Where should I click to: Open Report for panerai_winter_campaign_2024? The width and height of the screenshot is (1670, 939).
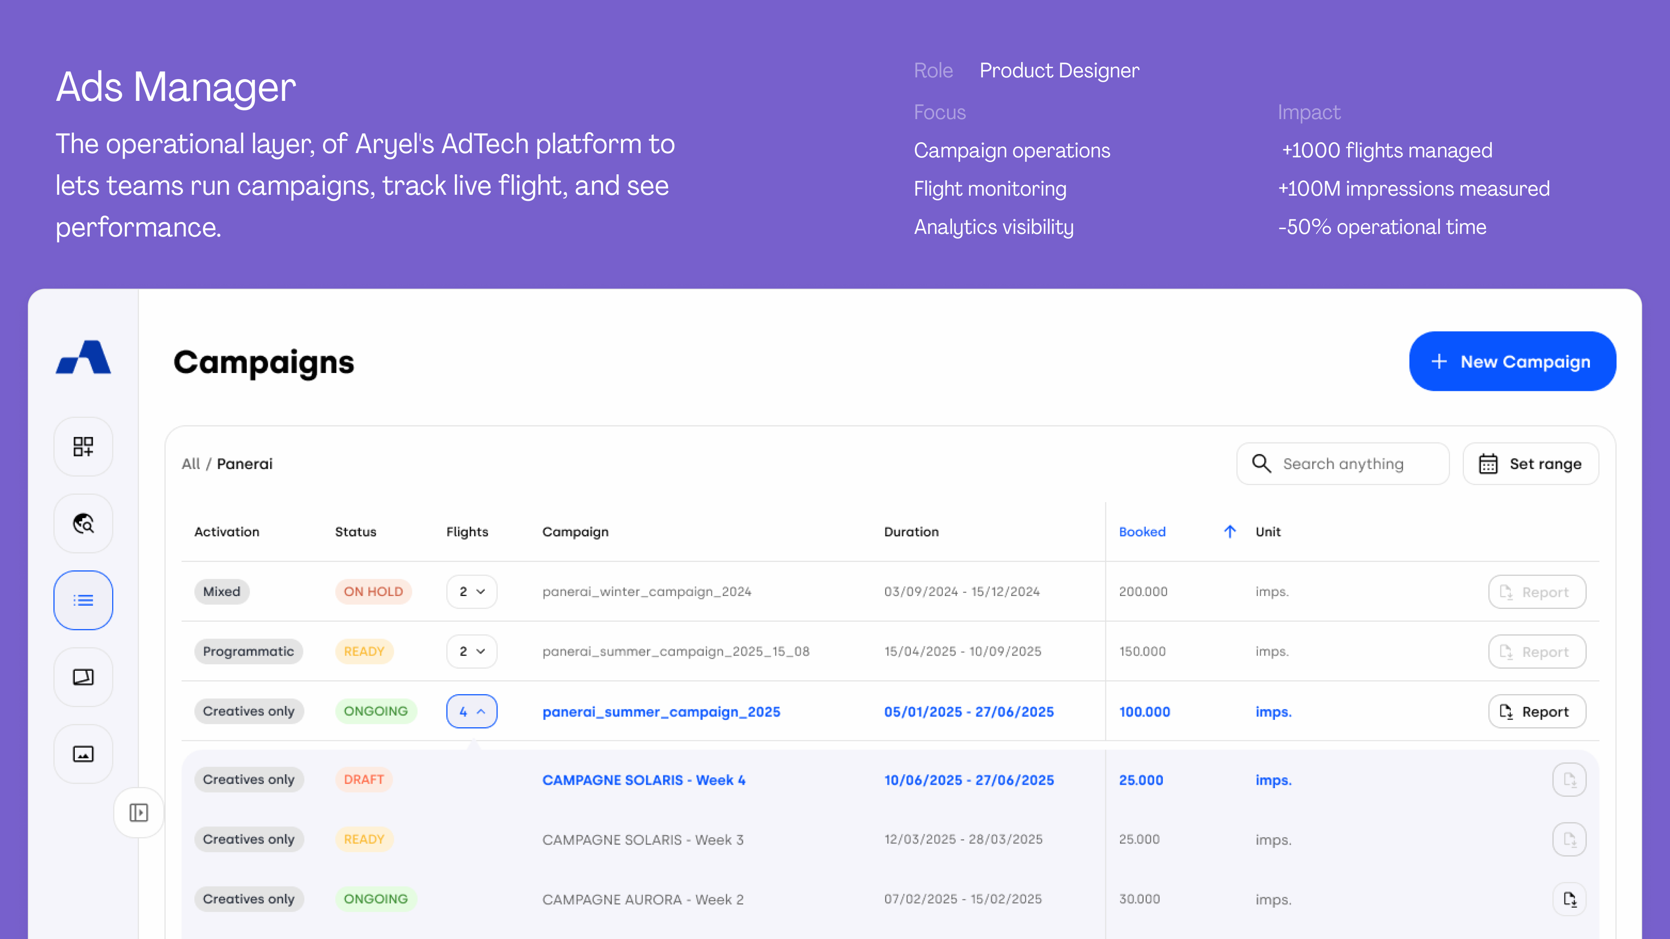tap(1537, 592)
